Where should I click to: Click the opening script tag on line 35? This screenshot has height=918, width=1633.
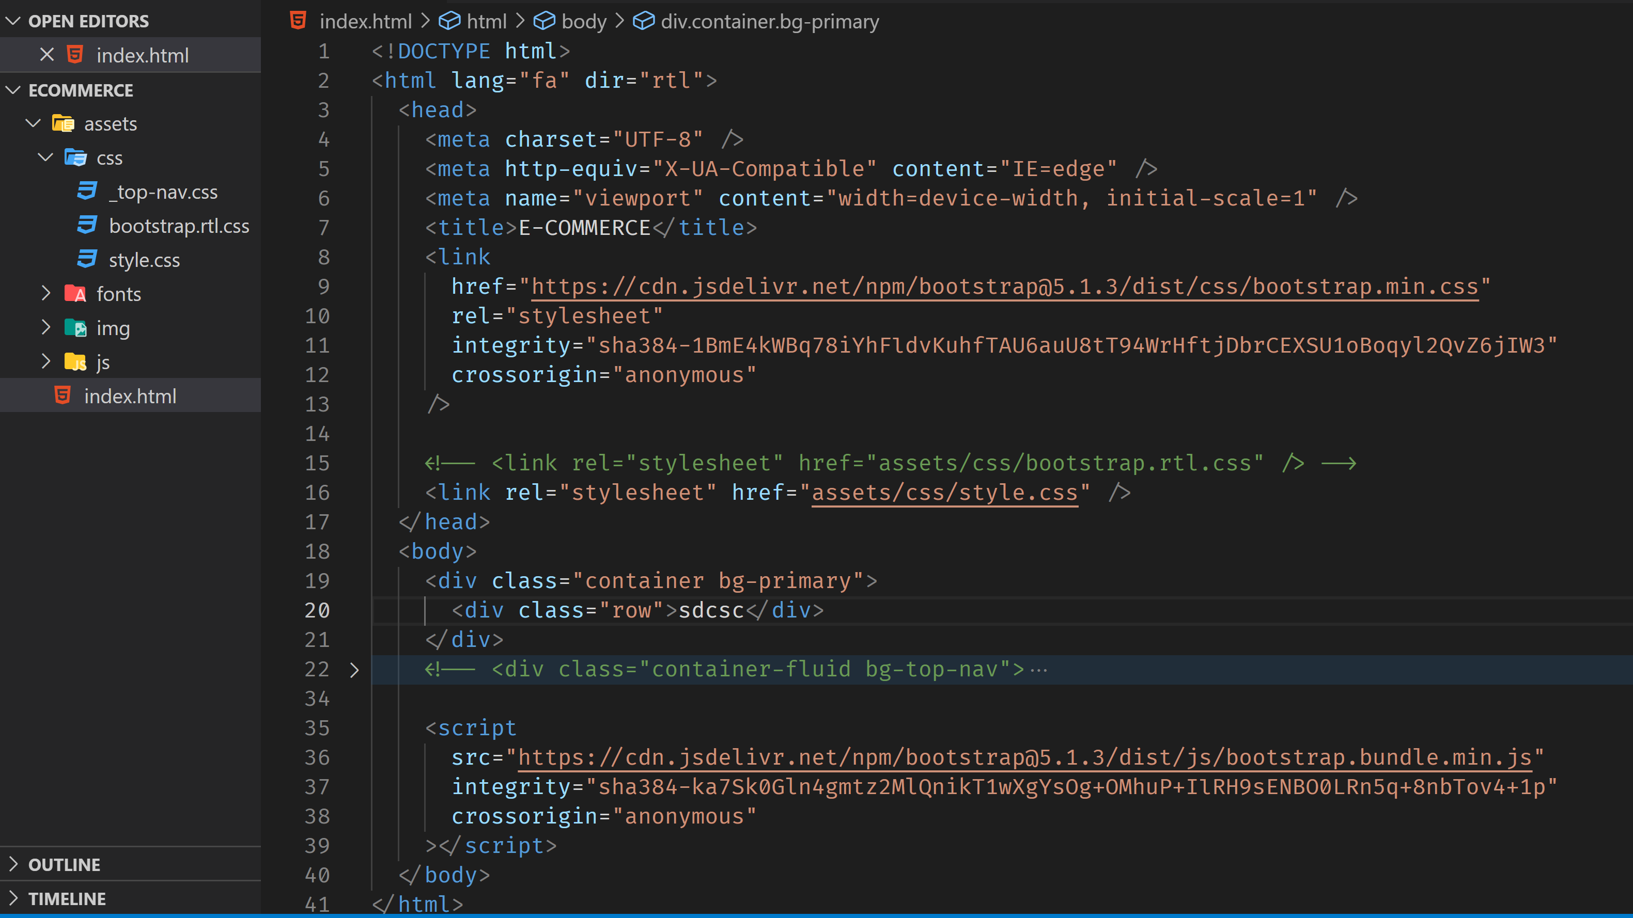coord(471,728)
